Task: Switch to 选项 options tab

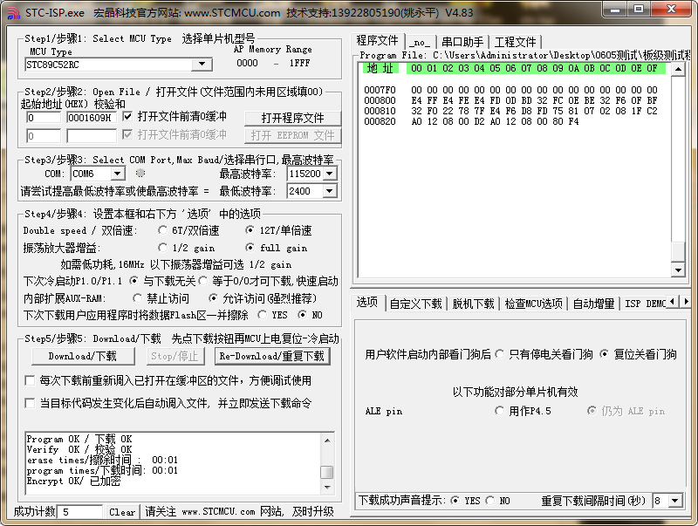Action: pos(367,303)
